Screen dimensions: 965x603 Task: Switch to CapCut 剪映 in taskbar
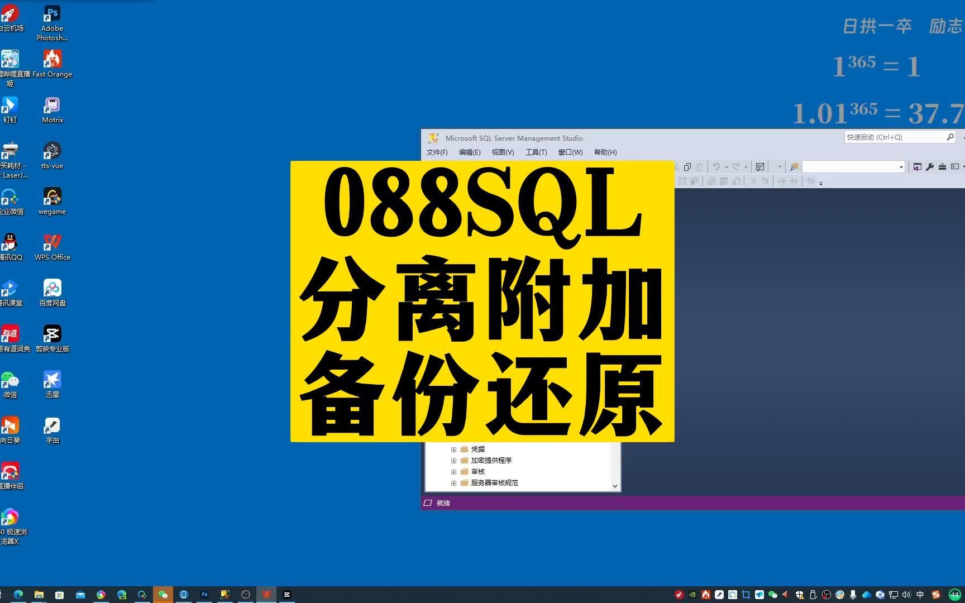point(286,595)
